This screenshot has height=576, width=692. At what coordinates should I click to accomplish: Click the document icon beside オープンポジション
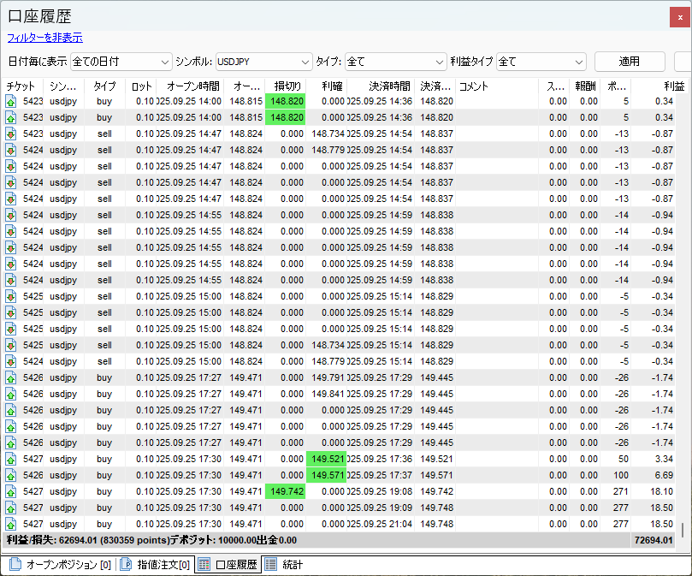(15, 565)
